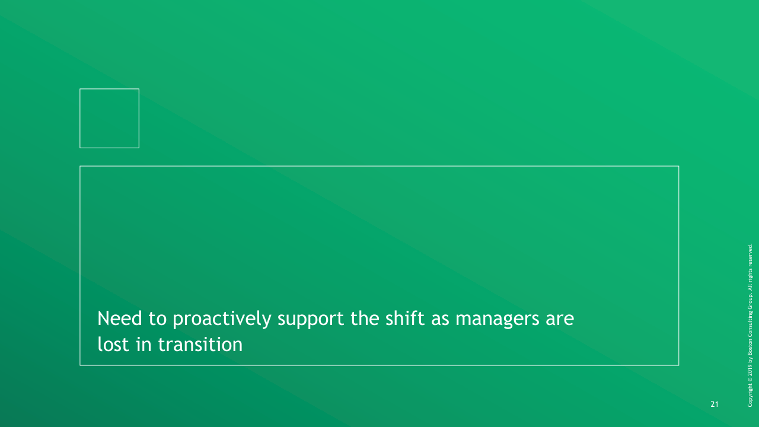Image resolution: width=759 pixels, height=427 pixels.
Task: Click the vertical word "Copyright" in the margin
Action: click(x=751, y=396)
